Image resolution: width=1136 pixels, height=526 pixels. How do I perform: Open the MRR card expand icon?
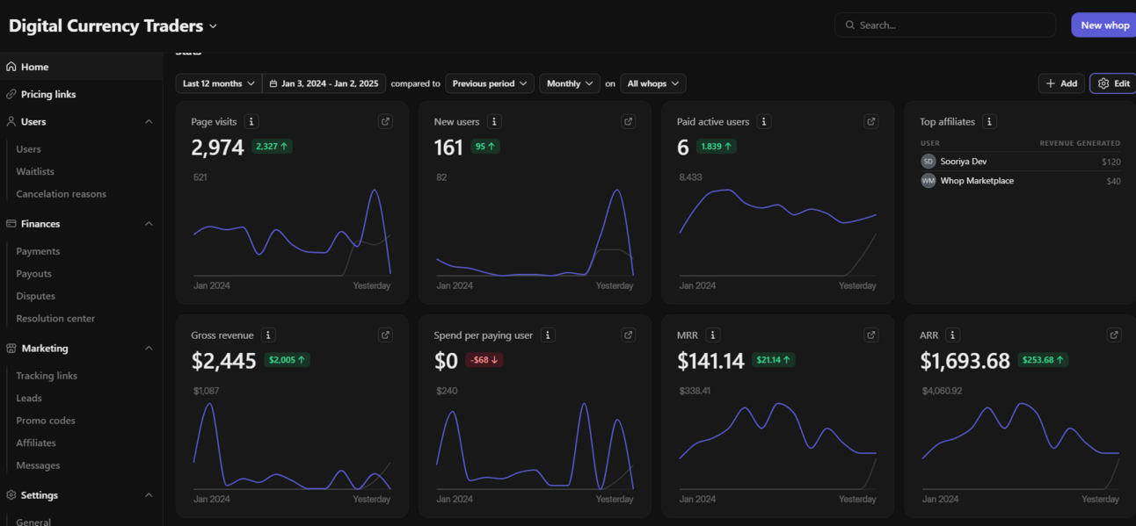pyautogui.click(x=871, y=335)
